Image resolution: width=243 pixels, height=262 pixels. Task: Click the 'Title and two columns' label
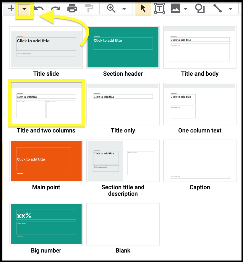pyautogui.click(x=46, y=130)
